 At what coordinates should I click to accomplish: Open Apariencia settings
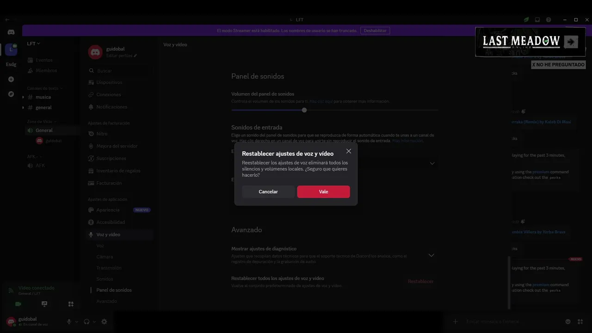(x=108, y=210)
